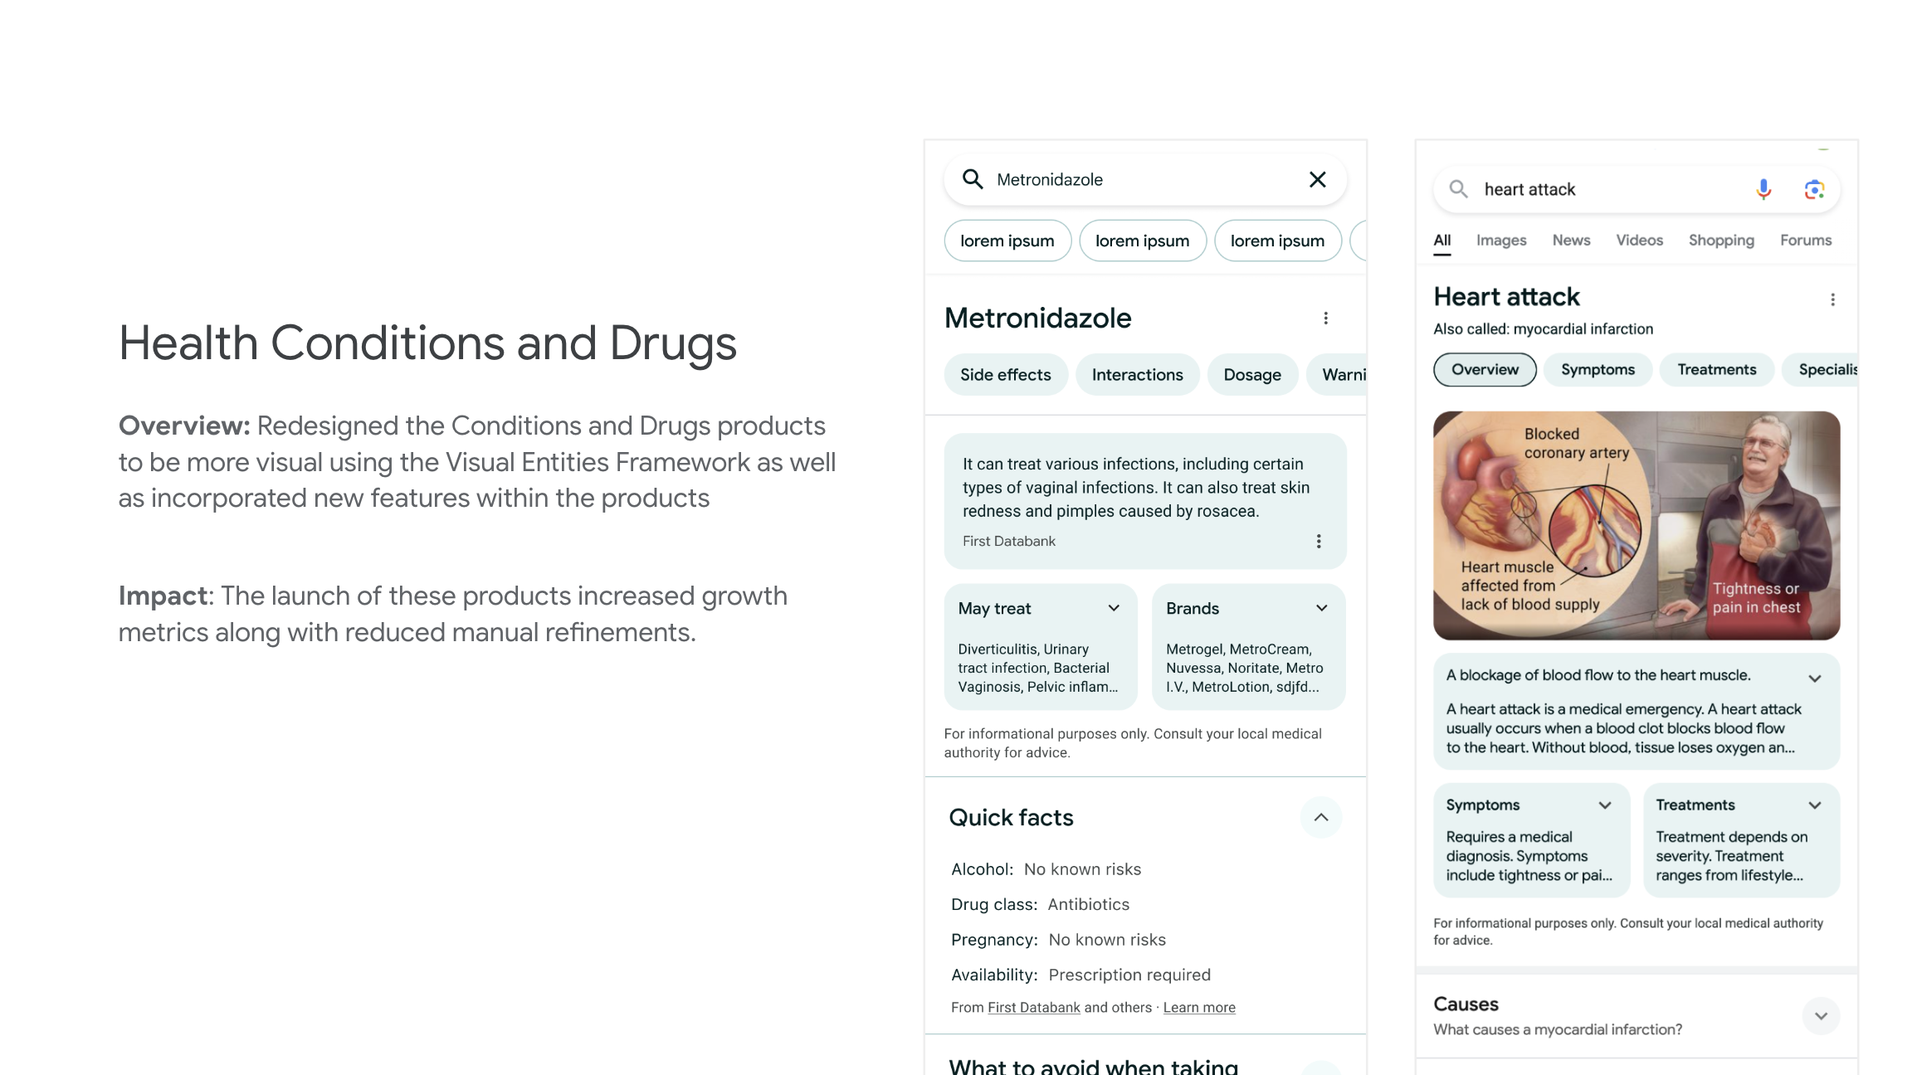Screen dimensions: 1917x1075
Task: Clear the Metronidazole search with X icon
Action: 1317,179
